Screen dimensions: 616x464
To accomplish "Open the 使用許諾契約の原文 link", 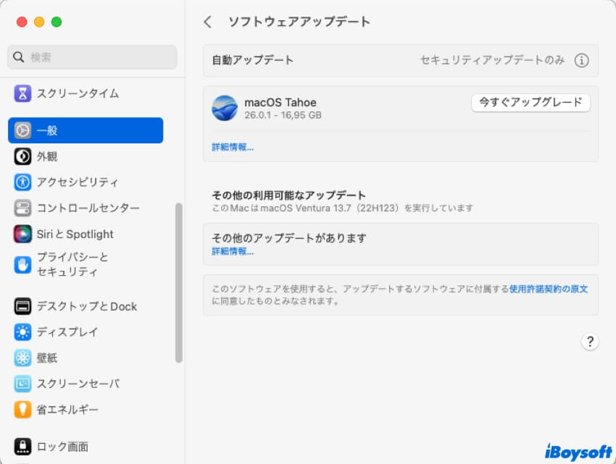I will pyautogui.click(x=548, y=288).
